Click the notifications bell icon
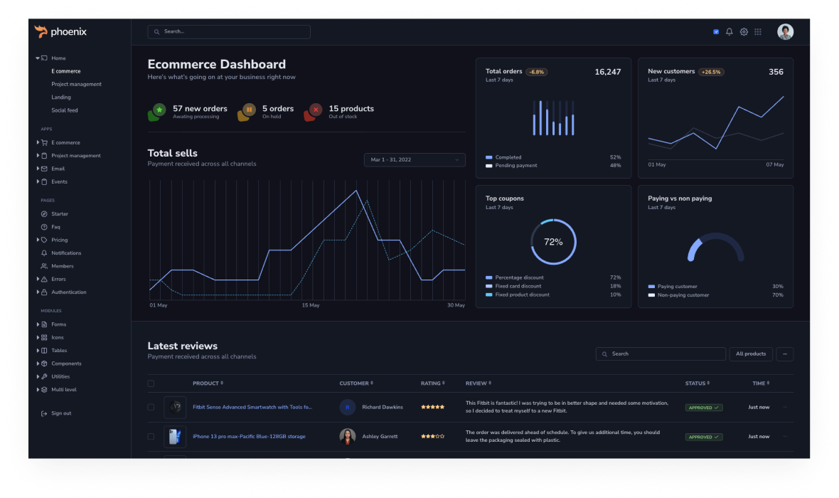839x498 pixels. 729,32
